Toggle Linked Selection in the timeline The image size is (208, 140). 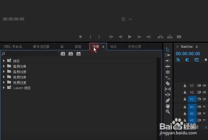tap(196, 60)
